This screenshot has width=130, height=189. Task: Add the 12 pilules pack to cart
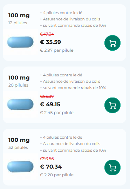(x=112, y=43)
